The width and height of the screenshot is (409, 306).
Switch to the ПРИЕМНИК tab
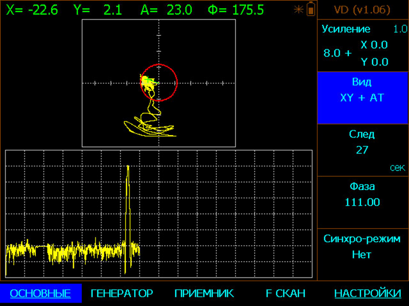[204, 293]
